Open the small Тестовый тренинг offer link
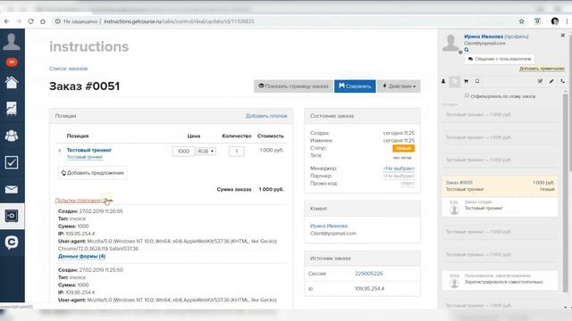This screenshot has height=321, width=572. [x=85, y=157]
